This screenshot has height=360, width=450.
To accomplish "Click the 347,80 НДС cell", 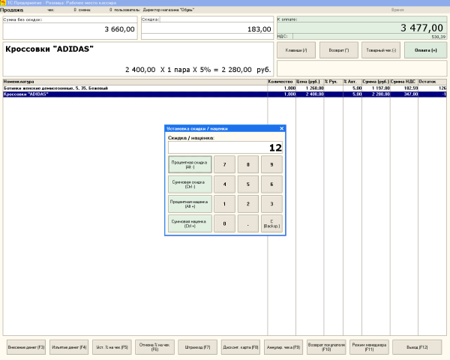I will tap(404, 94).
